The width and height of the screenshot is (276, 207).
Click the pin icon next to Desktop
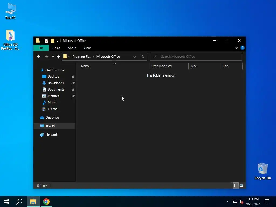click(x=73, y=77)
